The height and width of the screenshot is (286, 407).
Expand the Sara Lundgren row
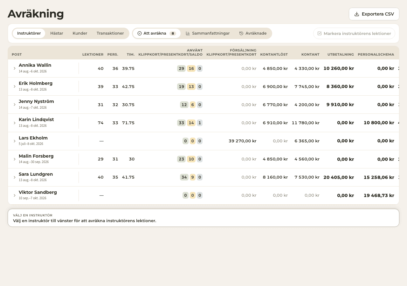[x=14, y=177]
